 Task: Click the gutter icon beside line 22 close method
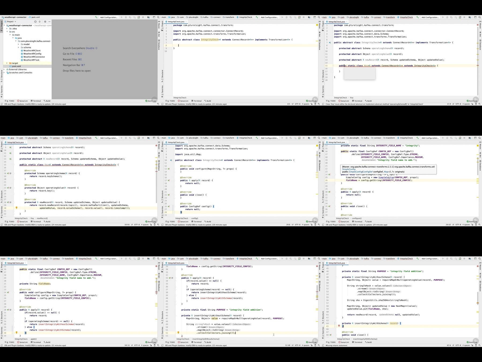pos(169,195)
